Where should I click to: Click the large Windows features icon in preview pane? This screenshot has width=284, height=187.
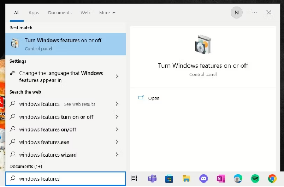tap(203, 44)
